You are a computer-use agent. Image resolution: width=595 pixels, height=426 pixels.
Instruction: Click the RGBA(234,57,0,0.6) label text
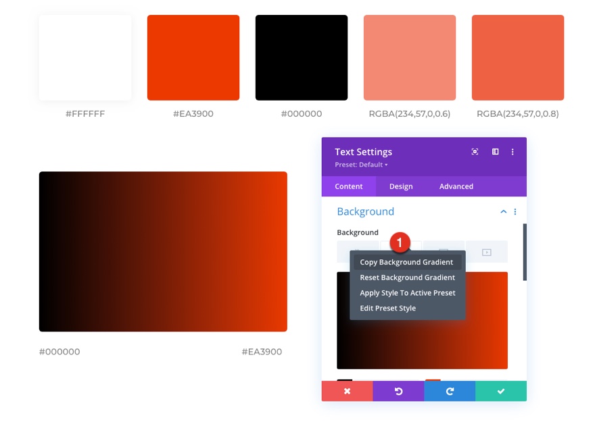tap(410, 113)
